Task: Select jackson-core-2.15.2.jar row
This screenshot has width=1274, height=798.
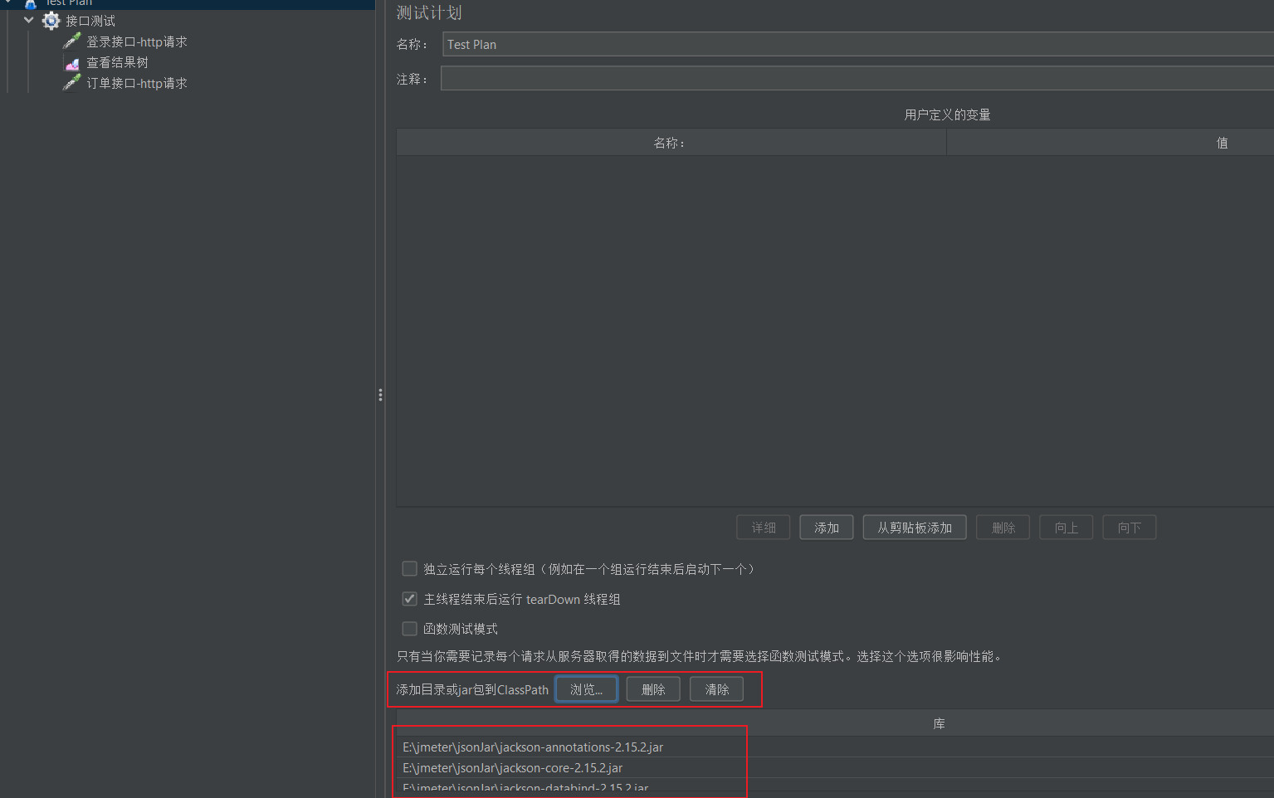Action: pos(835,767)
